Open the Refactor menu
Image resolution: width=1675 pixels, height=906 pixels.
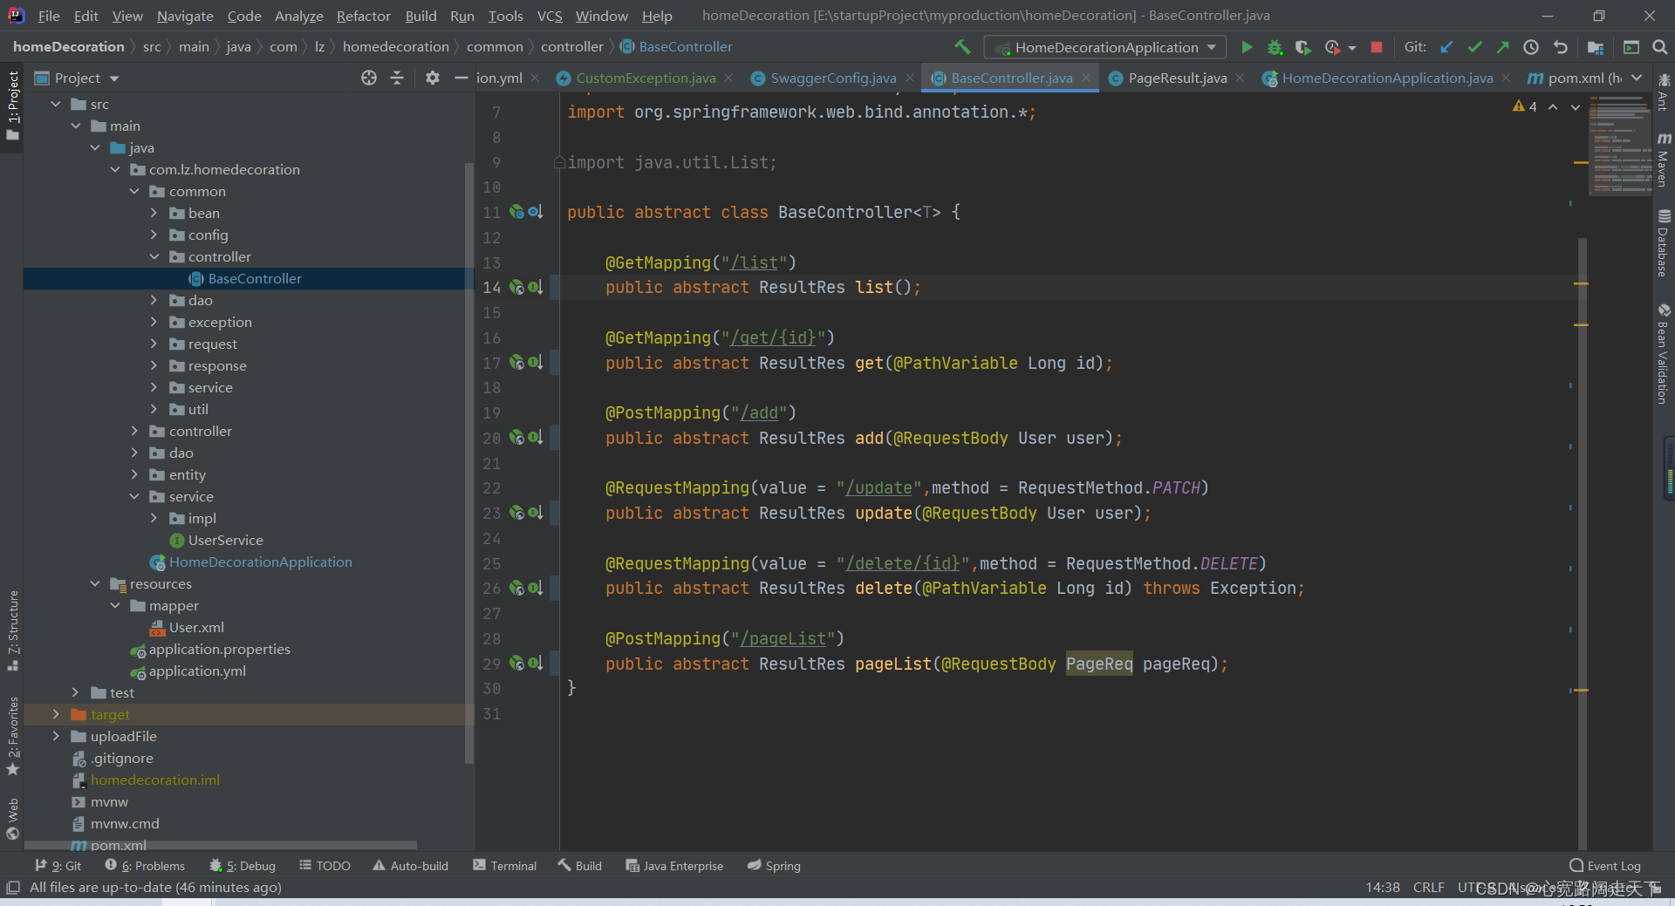click(363, 16)
